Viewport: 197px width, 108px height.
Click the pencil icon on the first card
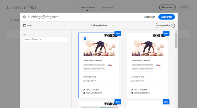click(x=84, y=90)
